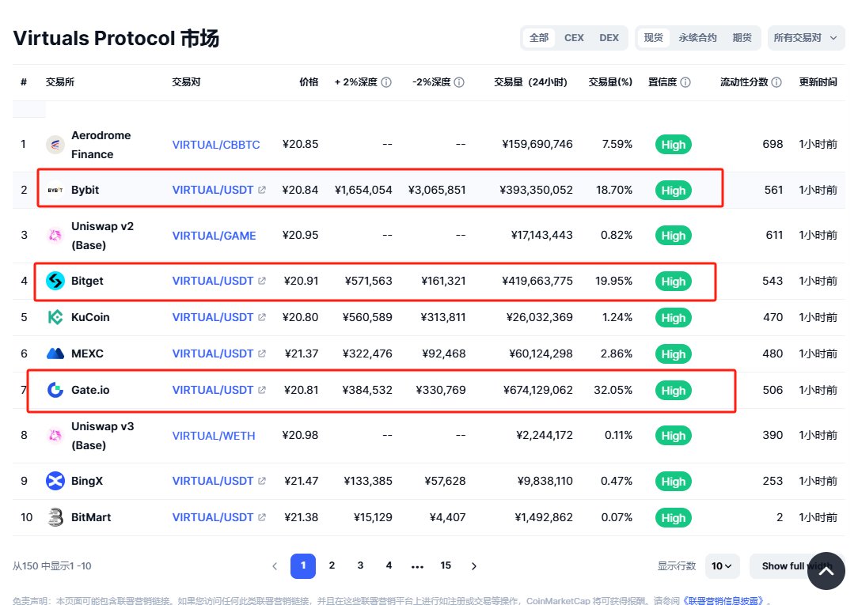
Task: Jump to page 15
Action: [x=446, y=565]
